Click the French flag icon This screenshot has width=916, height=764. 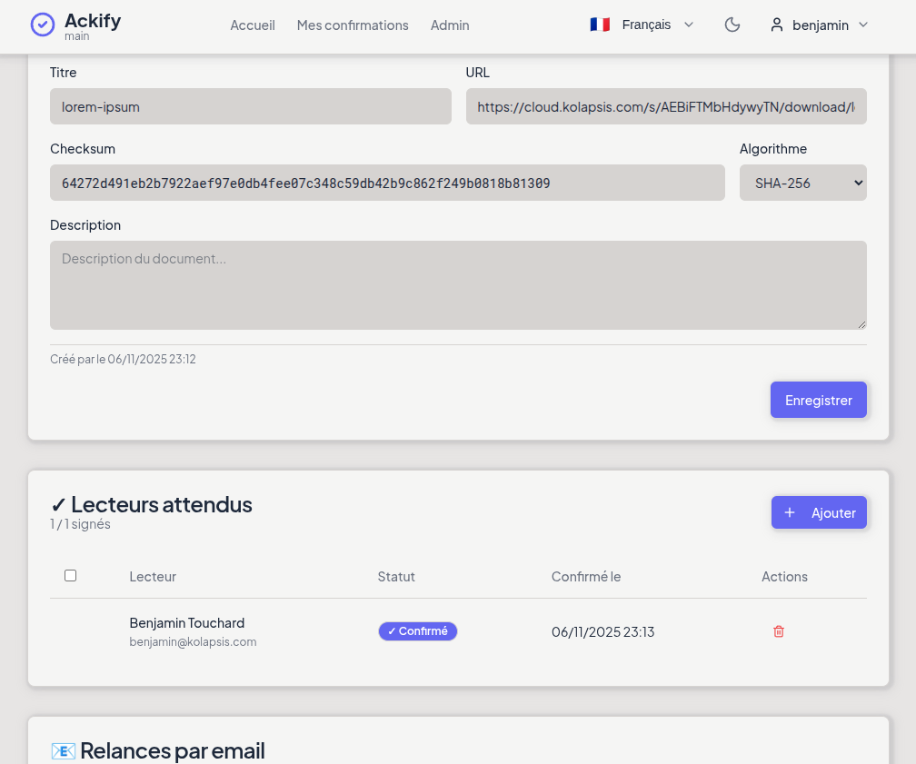coord(600,25)
